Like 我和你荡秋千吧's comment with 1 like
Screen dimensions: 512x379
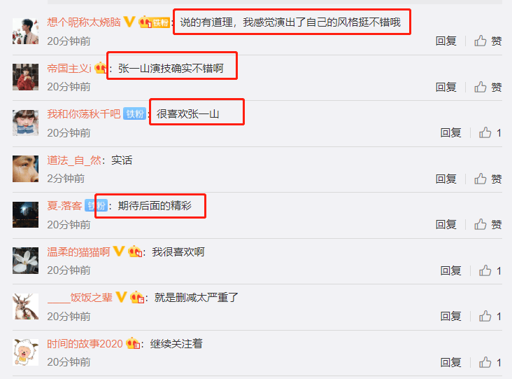point(490,133)
